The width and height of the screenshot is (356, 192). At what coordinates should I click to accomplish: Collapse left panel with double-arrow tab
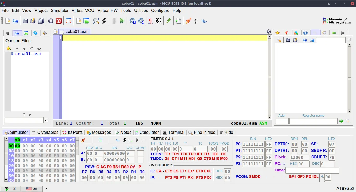click(7, 33)
